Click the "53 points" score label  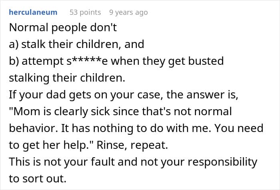point(86,12)
